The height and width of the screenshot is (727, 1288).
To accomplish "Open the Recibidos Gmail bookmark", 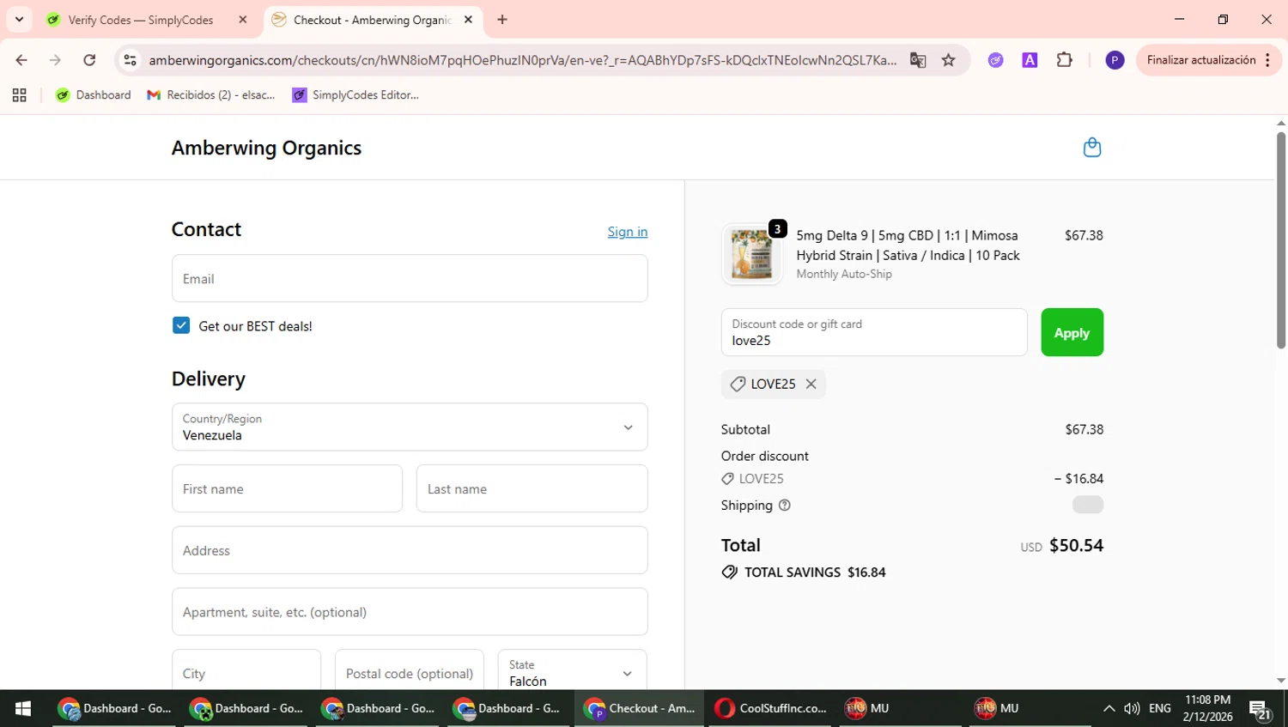I will [x=211, y=95].
